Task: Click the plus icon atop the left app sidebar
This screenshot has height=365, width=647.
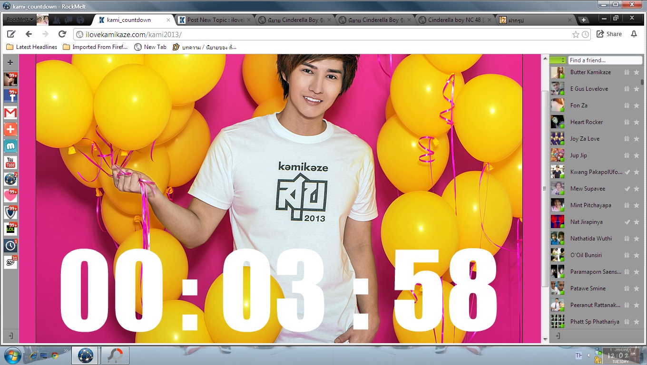Action: [x=10, y=62]
